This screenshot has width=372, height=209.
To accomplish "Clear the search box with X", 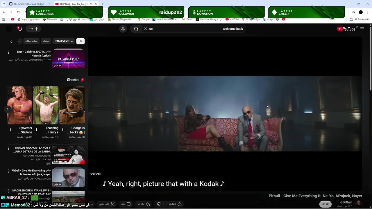I will pos(146,29).
